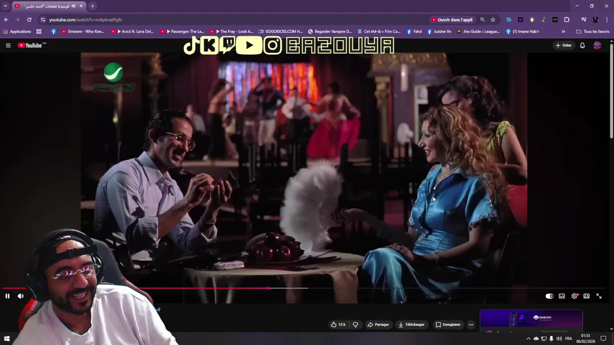The image size is (614, 345).
Task: Mute the video with speaker icon
Action: coord(21,296)
